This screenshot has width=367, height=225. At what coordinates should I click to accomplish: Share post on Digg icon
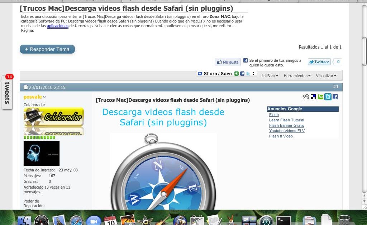pyautogui.click(x=306, y=97)
